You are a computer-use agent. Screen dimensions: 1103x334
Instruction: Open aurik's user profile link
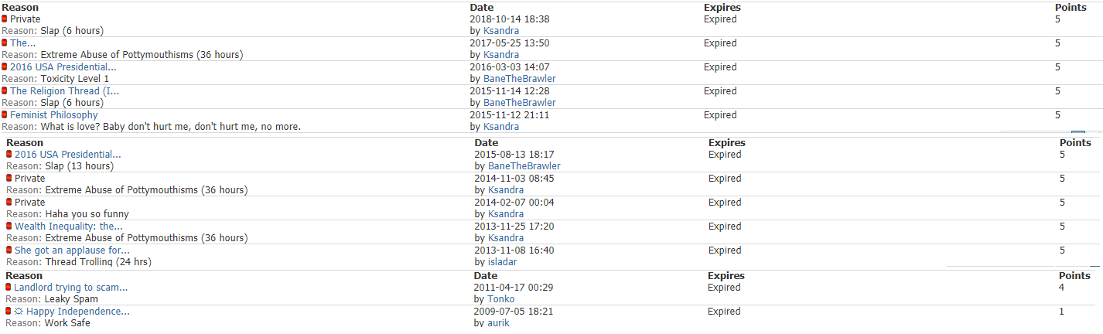click(x=498, y=322)
